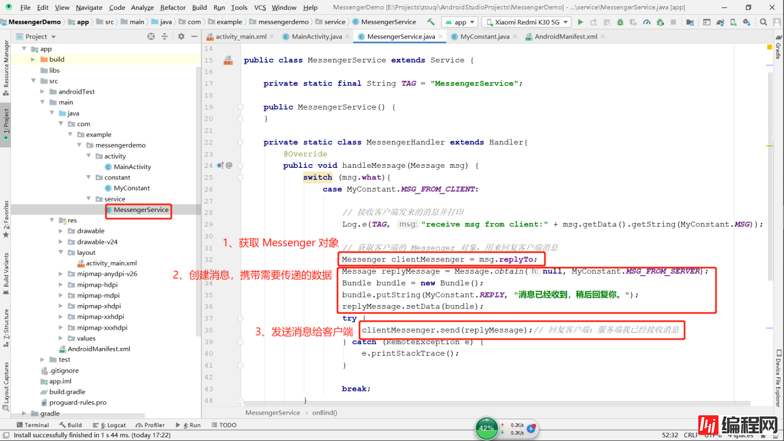
Task: Open the Xiaomi Redmi K30 5G device dropdown
Action: coord(526,22)
